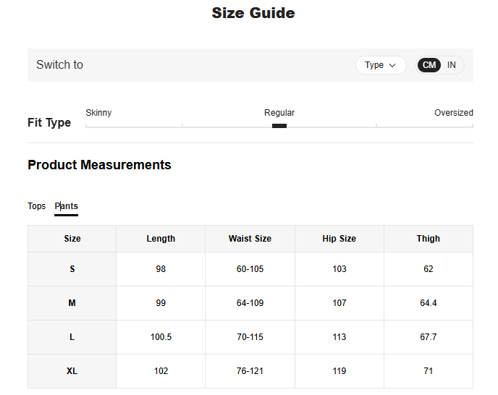Viewport: 498px width, 395px height.
Task: Select the Tops tab
Action: [37, 206]
